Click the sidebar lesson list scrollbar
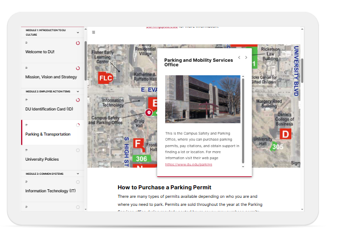The image size is (338, 239). point(85,61)
